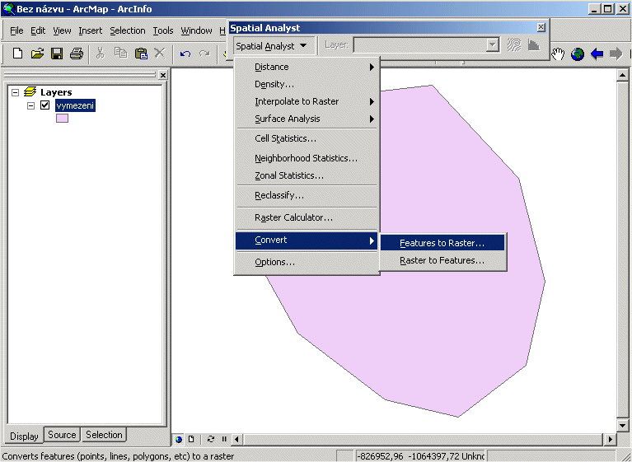Viewport: 632px width, 462px height.
Task: Click the Cut scissors icon
Action: coord(100,53)
